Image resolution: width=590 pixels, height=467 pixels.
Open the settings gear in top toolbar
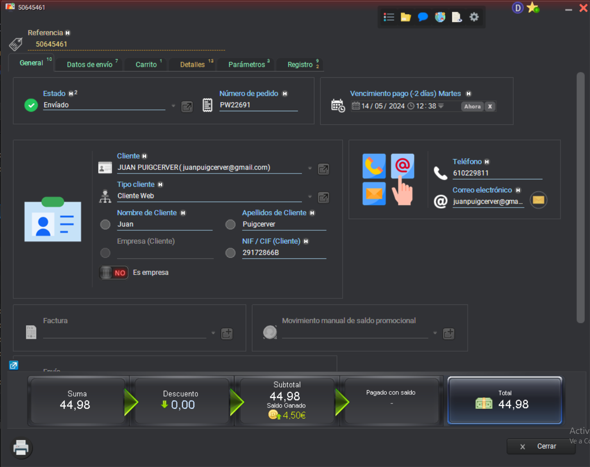474,17
